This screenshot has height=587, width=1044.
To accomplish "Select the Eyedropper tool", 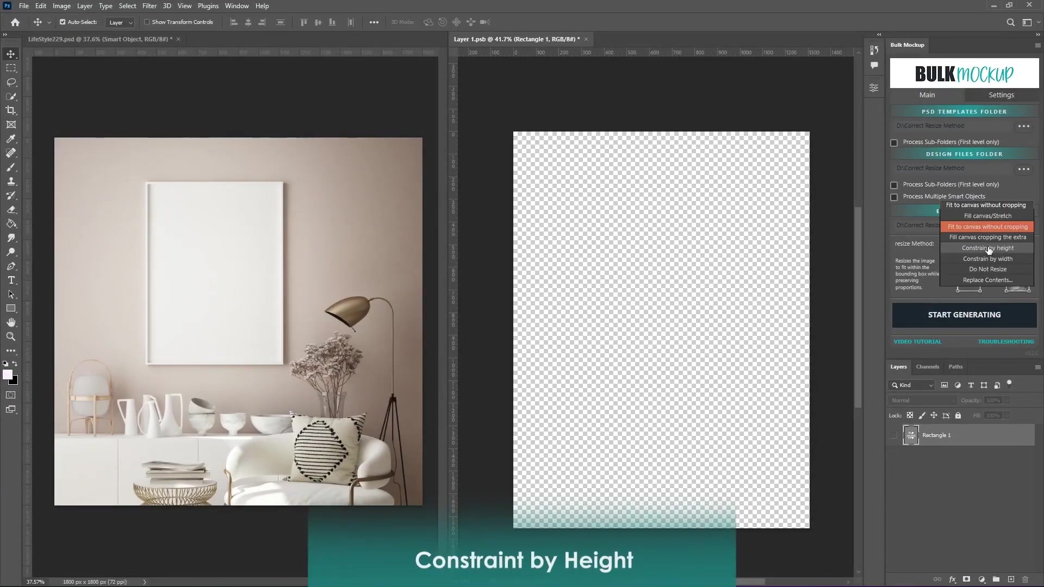I will coord(11,139).
